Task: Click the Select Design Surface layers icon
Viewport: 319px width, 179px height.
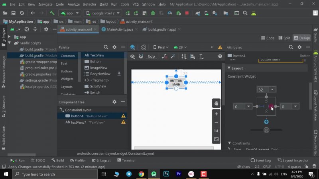Action: 133,47
